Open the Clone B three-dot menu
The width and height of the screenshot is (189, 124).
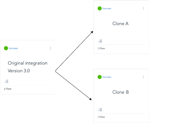pos(143,77)
